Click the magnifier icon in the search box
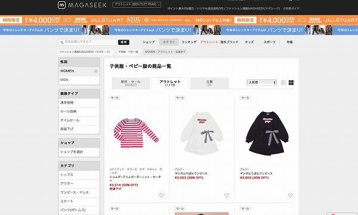The height and width of the screenshot is (215, 358). pos(62,42)
